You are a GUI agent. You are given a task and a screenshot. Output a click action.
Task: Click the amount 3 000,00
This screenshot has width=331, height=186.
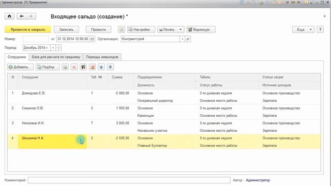point(123,123)
